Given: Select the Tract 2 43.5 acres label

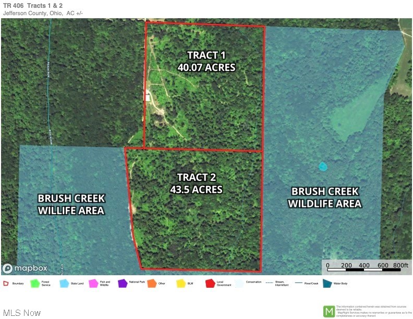Looking at the screenshot, I should point(196,183).
